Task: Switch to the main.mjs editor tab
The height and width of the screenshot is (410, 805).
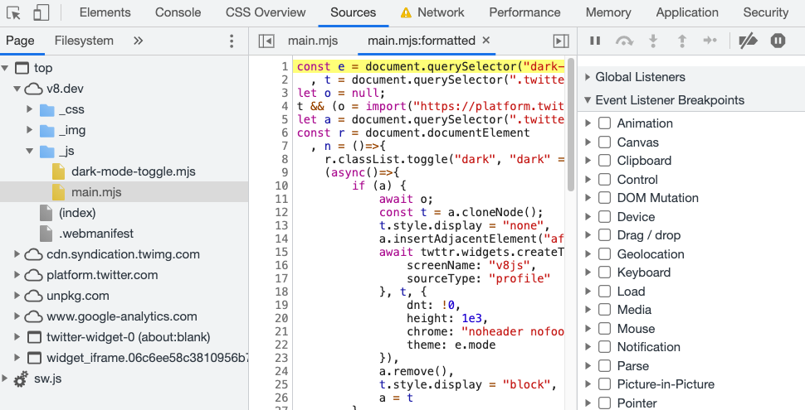Action: click(x=313, y=41)
